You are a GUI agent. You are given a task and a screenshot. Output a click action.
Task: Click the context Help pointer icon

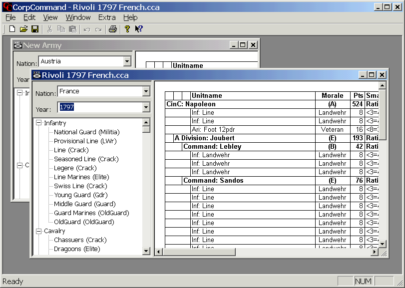pyautogui.click(x=139, y=29)
